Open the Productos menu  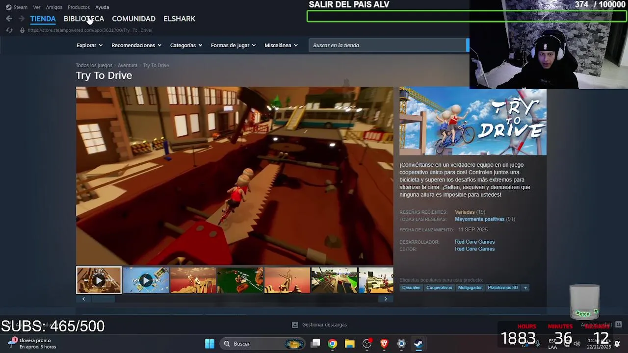click(78, 7)
